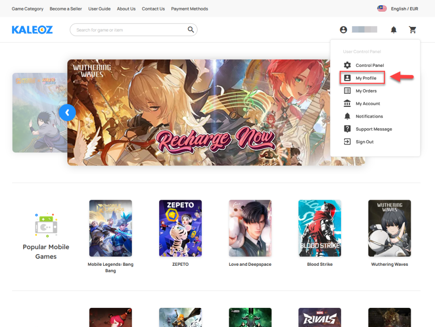Click the My Account bank icon

pyautogui.click(x=347, y=103)
